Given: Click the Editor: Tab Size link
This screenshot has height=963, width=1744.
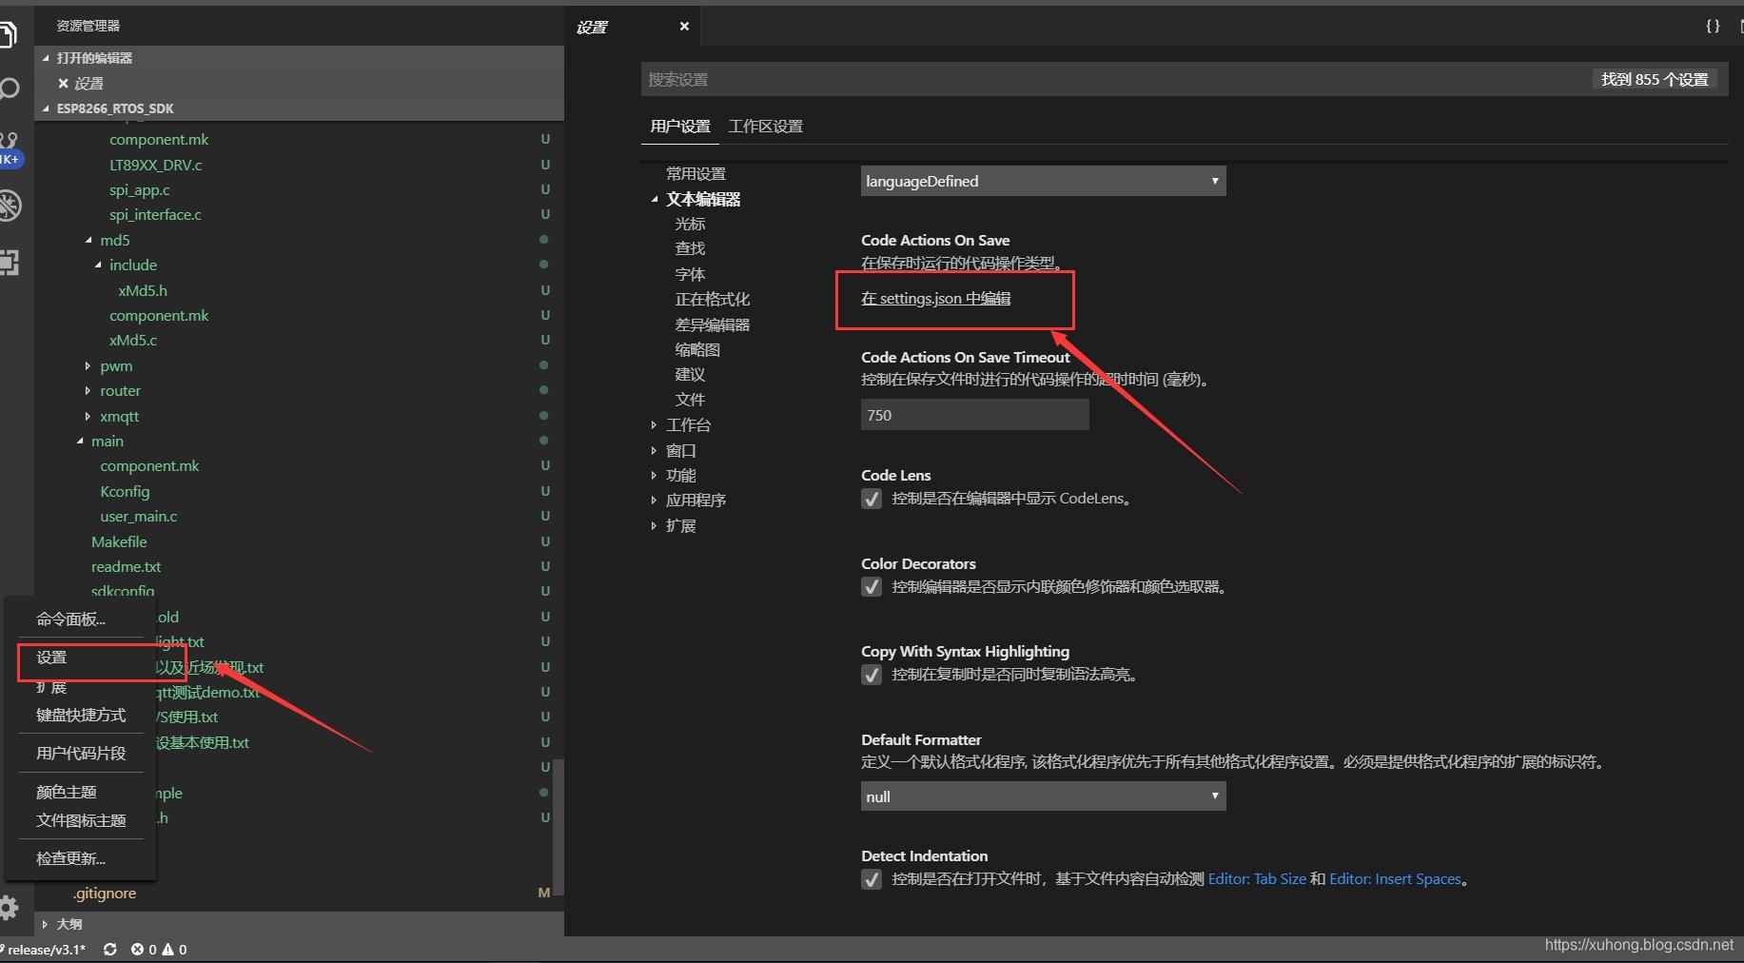Looking at the screenshot, I should [x=1257, y=879].
